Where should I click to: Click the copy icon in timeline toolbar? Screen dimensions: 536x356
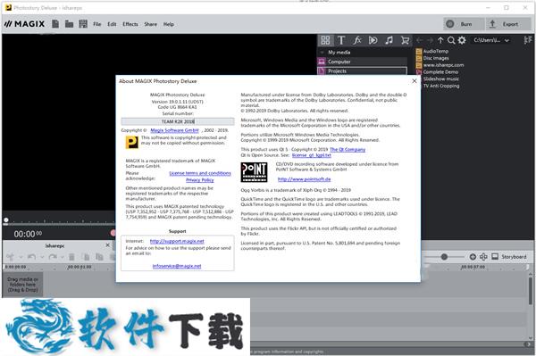[86, 257]
